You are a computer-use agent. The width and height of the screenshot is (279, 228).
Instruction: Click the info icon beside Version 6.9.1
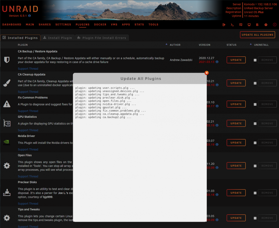click(30, 16)
